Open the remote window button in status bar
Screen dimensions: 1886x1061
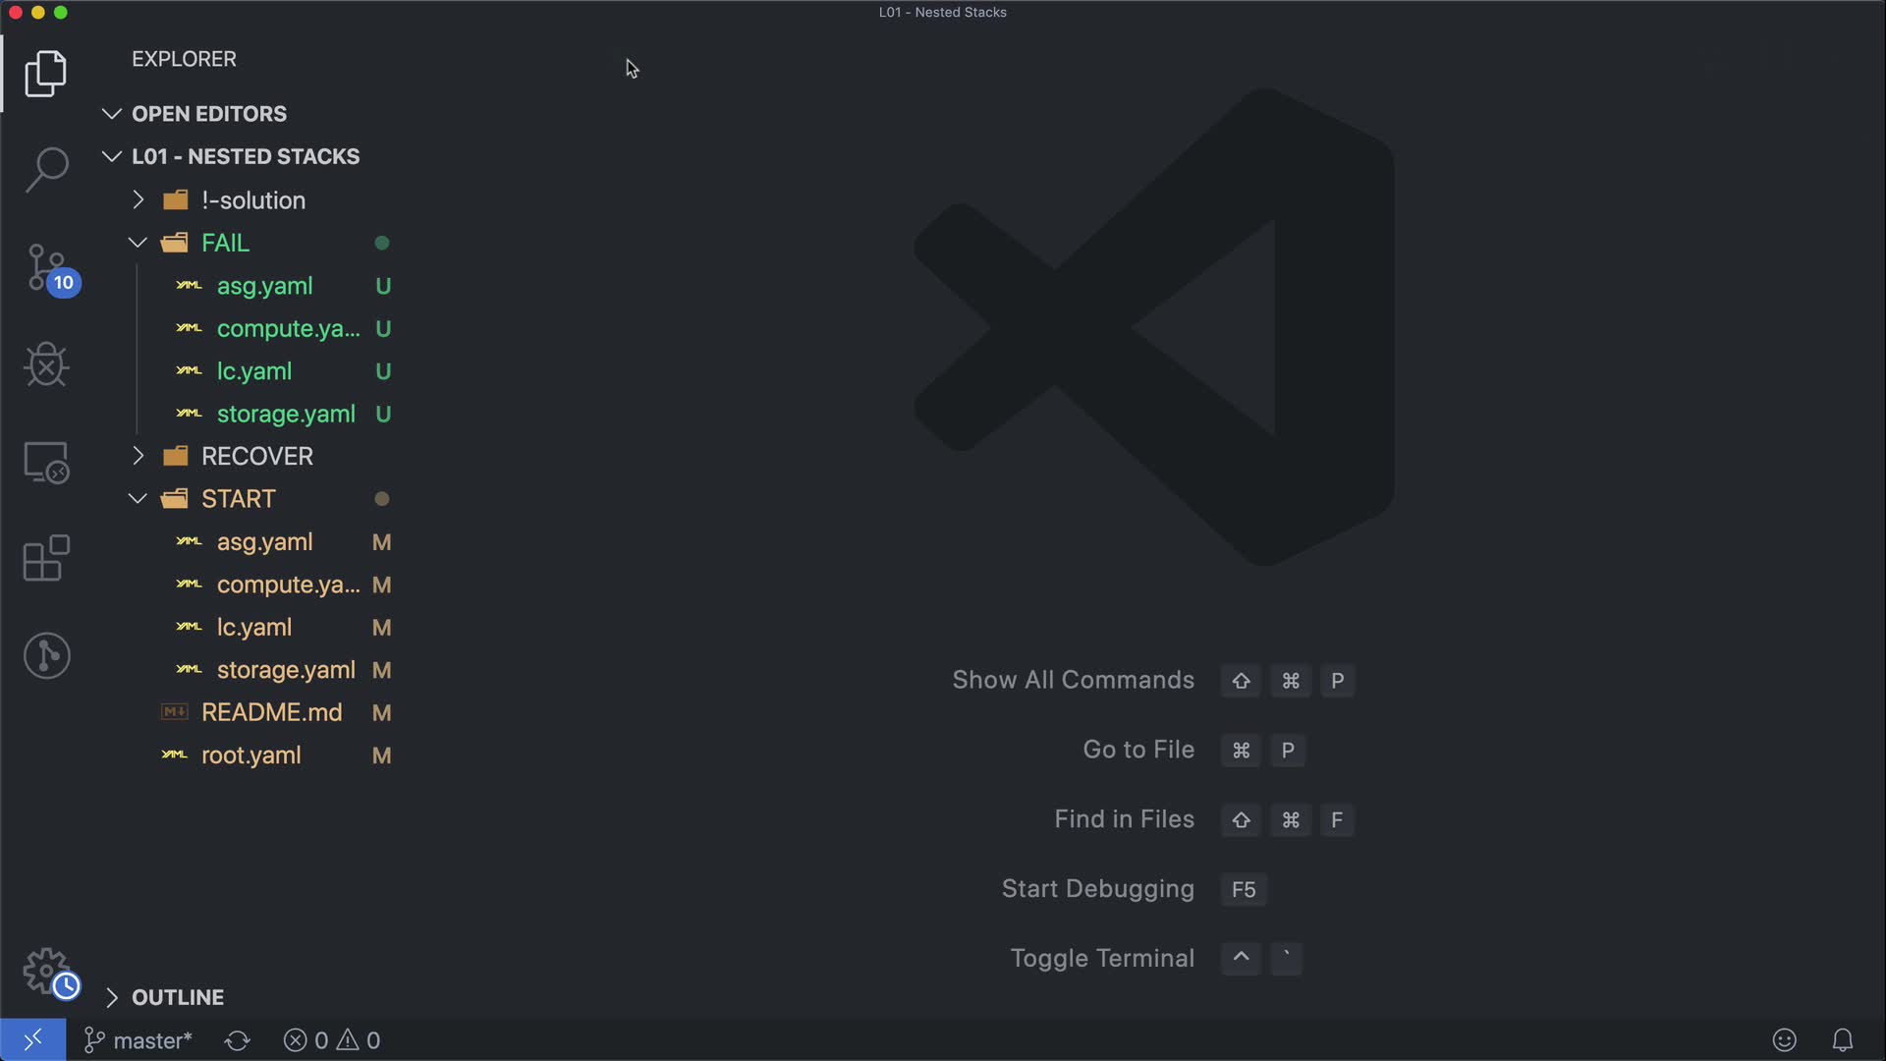[x=32, y=1040]
